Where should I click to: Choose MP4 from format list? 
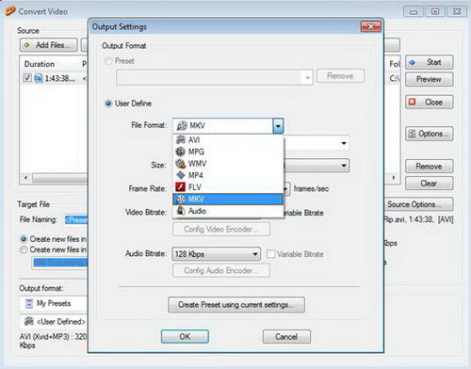228,175
